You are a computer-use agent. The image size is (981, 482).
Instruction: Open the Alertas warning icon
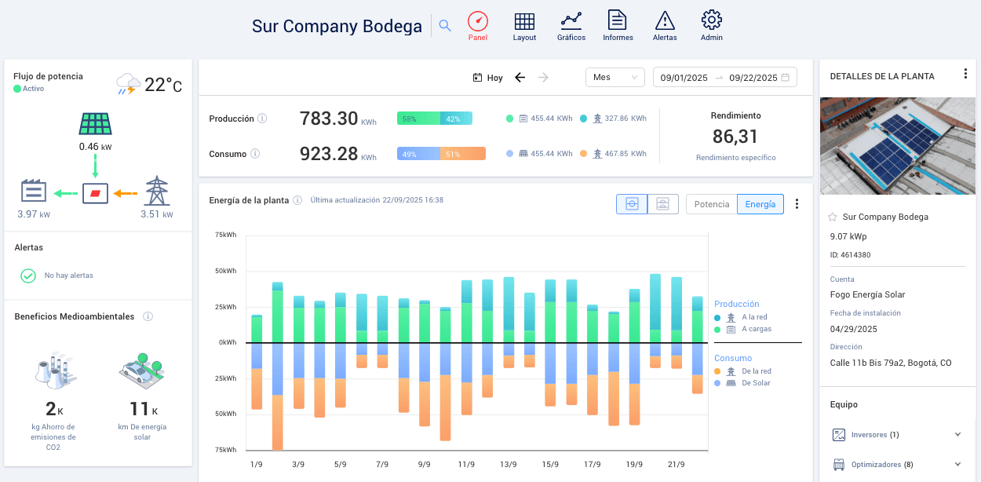pyautogui.click(x=665, y=21)
